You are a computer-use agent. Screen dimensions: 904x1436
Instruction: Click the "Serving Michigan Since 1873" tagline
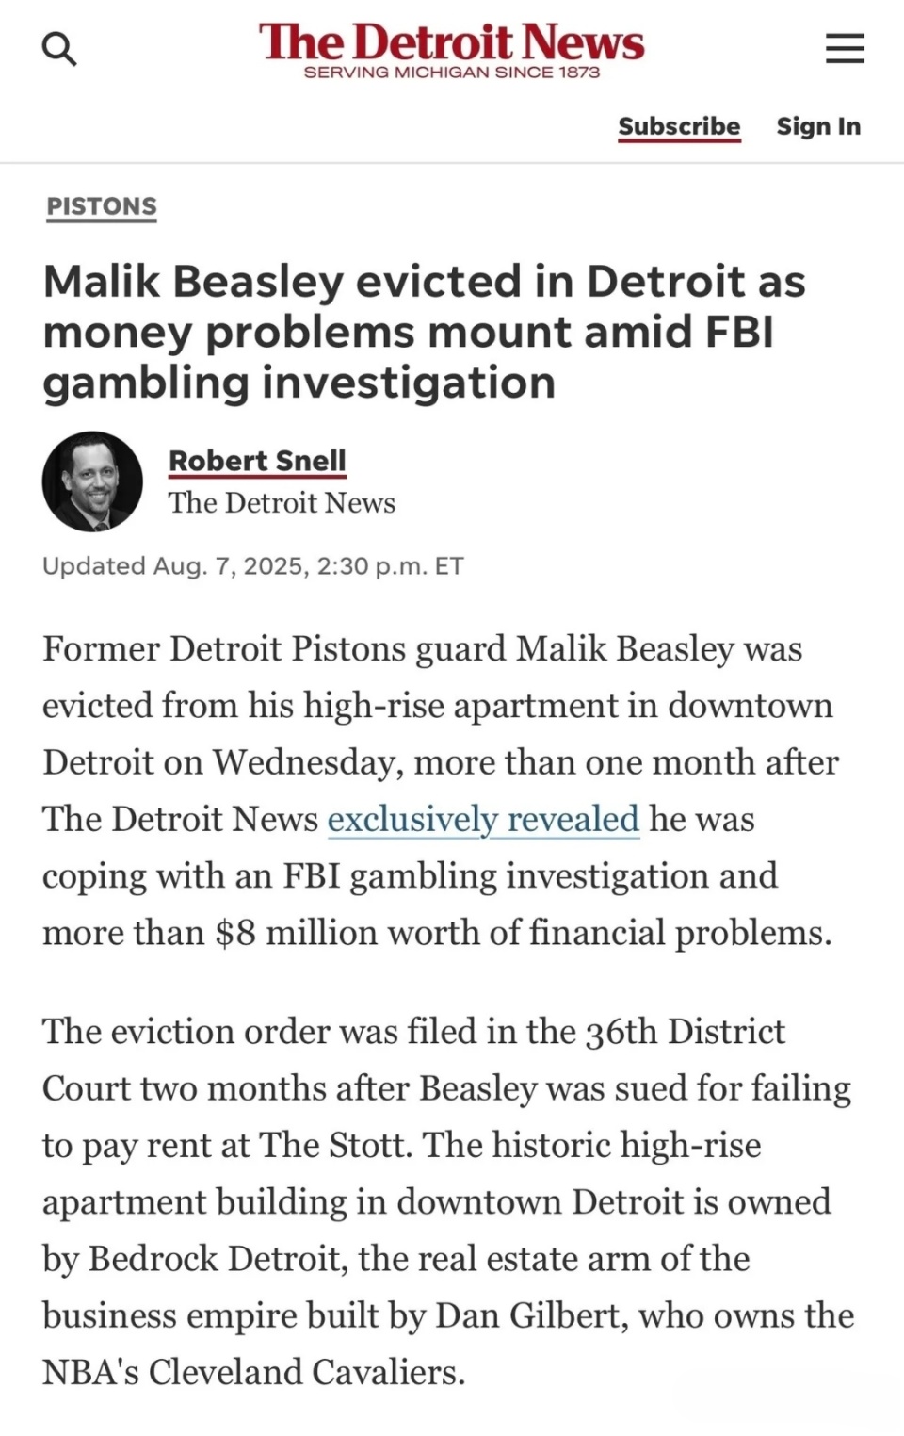[451, 73]
